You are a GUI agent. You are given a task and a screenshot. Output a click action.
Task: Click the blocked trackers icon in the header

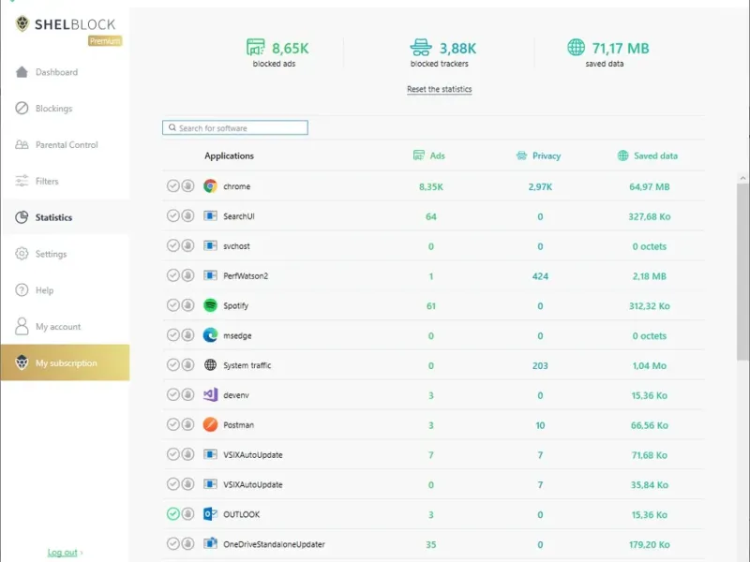coord(420,48)
